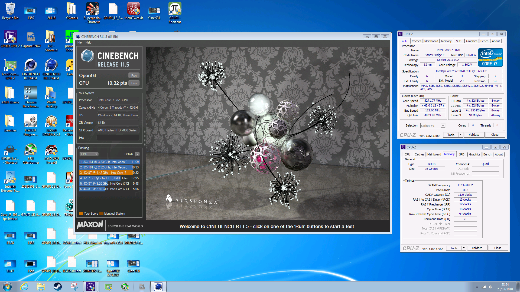Open the File menu in Cinebench

pos(79,42)
